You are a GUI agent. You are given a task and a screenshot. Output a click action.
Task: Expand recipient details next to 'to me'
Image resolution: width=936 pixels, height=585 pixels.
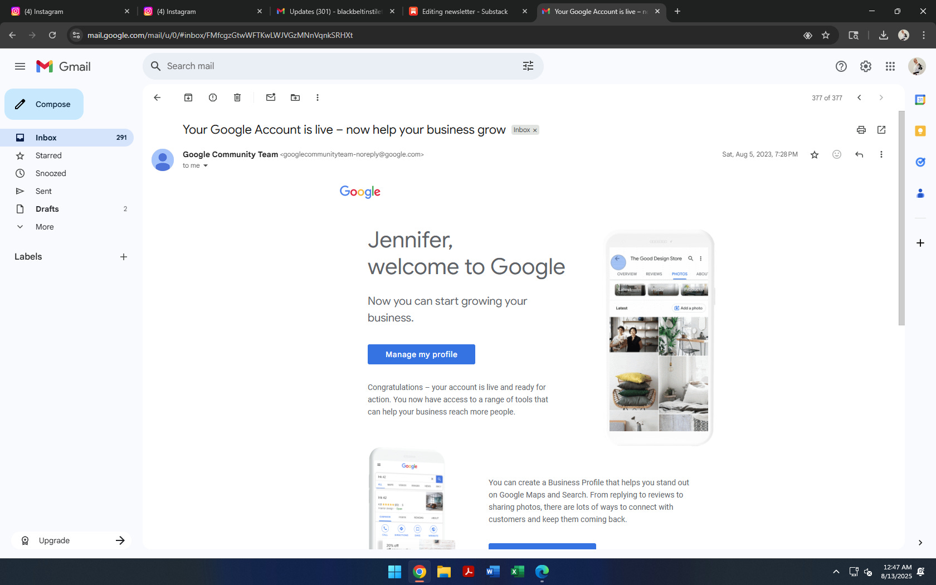tap(206, 165)
